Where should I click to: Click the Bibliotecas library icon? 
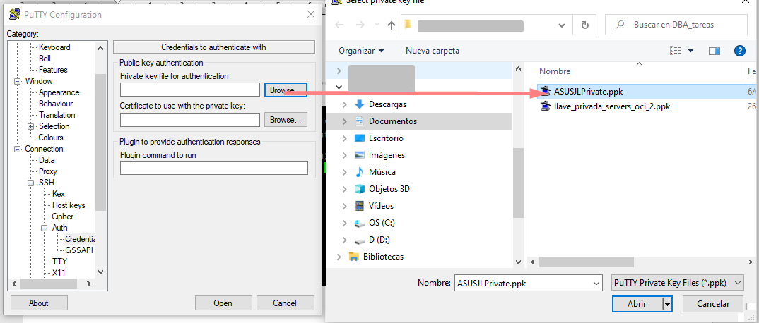tap(354, 257)
